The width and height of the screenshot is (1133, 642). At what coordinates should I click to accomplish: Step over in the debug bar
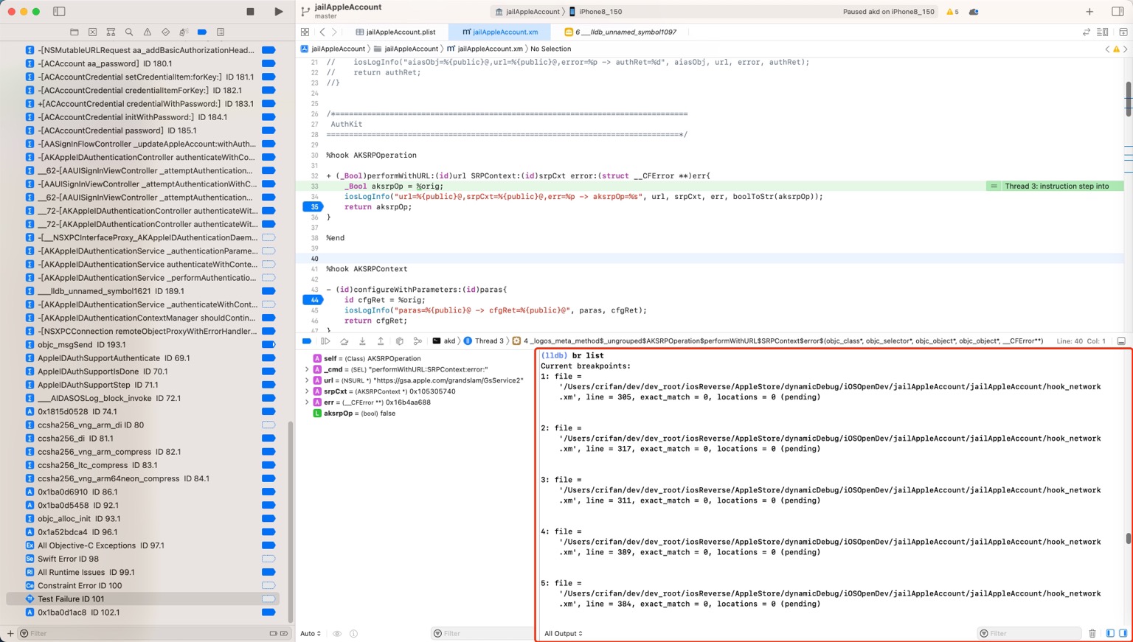click(x=344, y=341)
